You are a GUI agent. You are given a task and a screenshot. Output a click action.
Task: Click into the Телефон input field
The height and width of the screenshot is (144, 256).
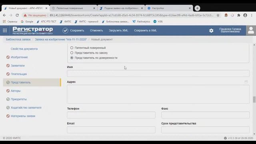[x=111, y=115]
